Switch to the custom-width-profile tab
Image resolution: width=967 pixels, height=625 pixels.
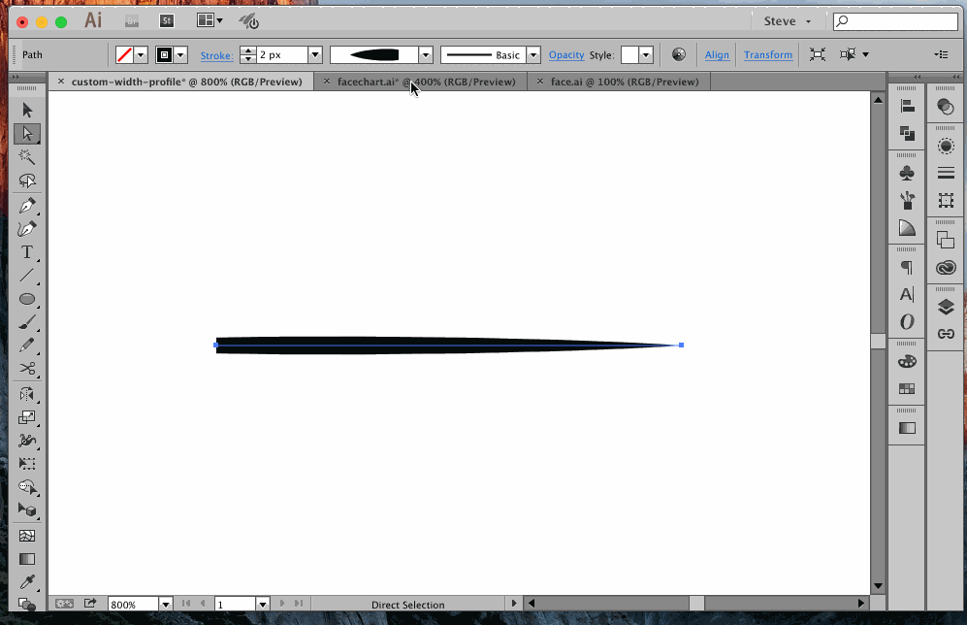click(187, 82)
